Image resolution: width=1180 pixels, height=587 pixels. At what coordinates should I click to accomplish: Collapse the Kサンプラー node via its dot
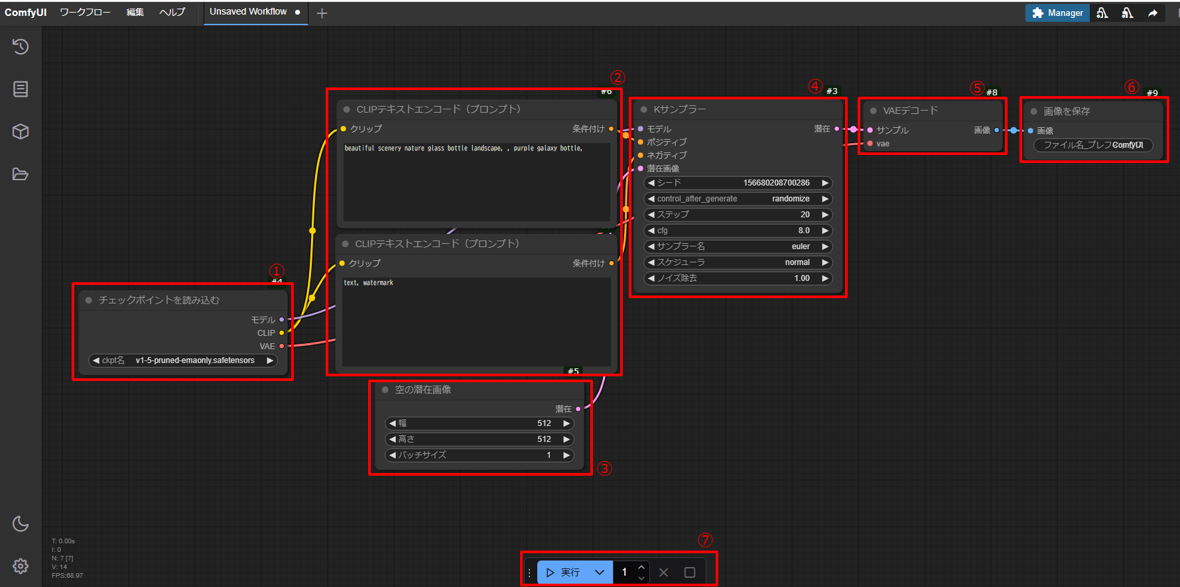[643, 109]
